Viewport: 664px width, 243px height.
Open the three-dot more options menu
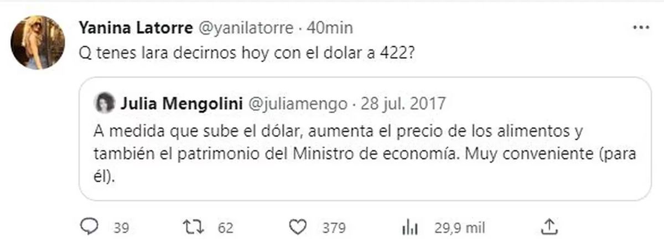[641, 27]
